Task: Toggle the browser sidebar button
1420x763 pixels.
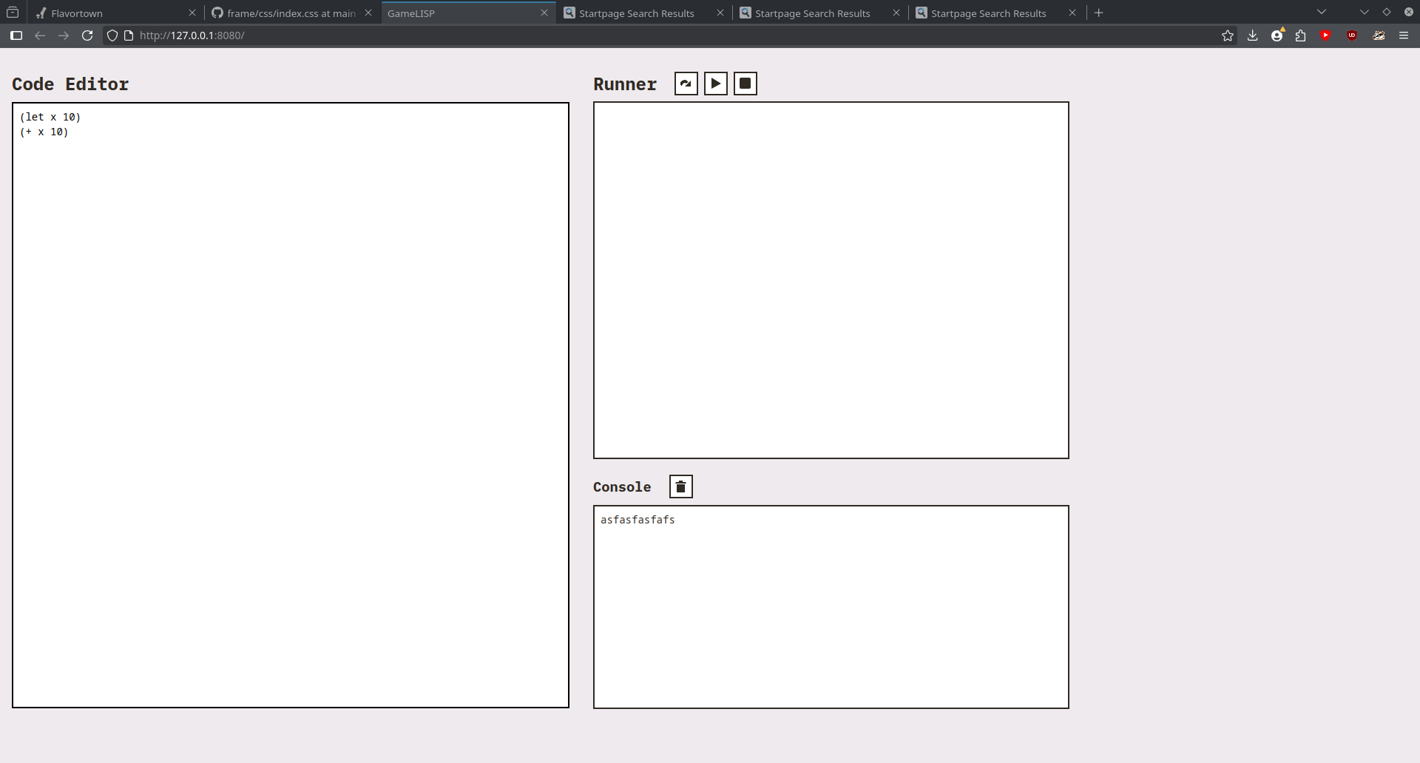Action: click(16, 35)
